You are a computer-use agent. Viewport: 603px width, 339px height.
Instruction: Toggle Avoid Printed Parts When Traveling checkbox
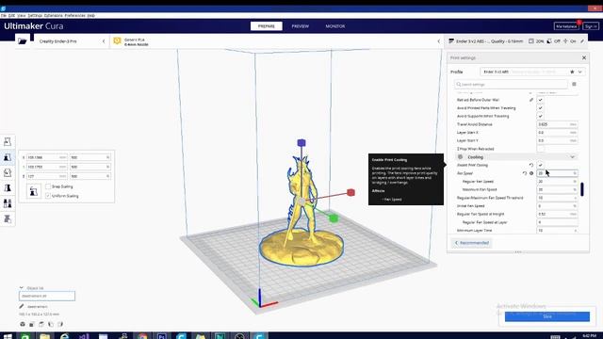pos(540,108)
